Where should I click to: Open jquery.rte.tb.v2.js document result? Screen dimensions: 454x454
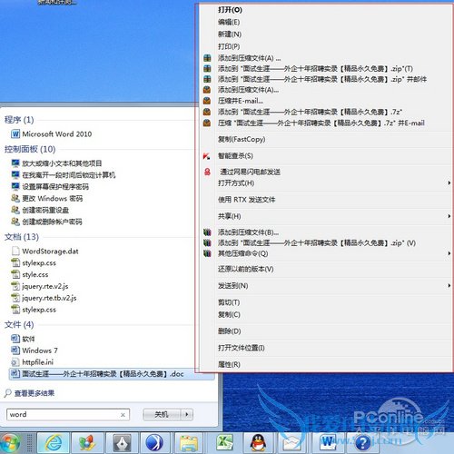[49, 298]
